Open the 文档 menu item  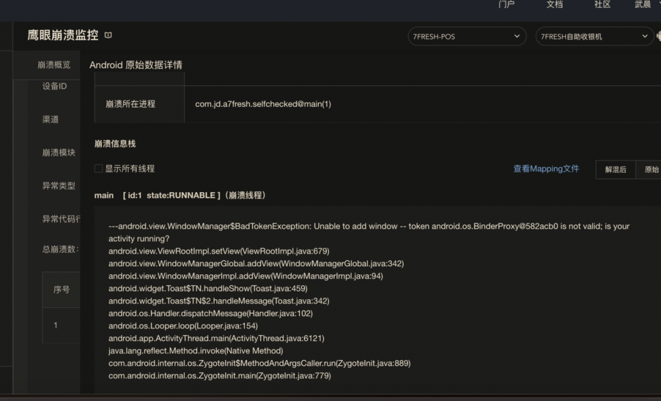point(554,4)
